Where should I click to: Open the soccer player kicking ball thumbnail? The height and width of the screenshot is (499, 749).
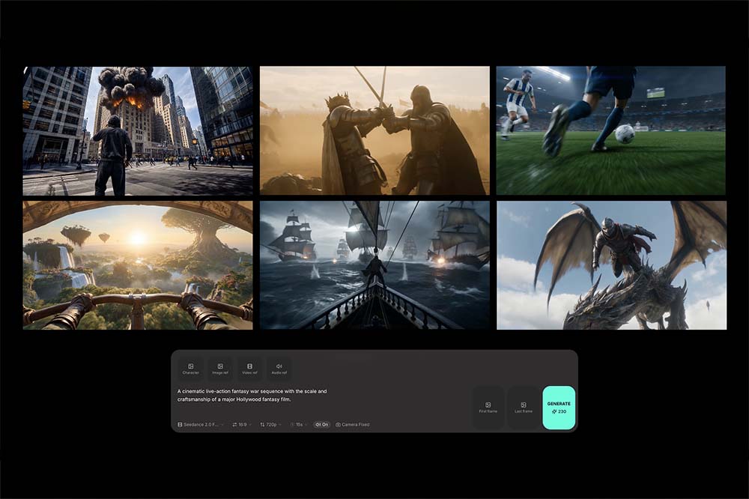pos(611,130)
